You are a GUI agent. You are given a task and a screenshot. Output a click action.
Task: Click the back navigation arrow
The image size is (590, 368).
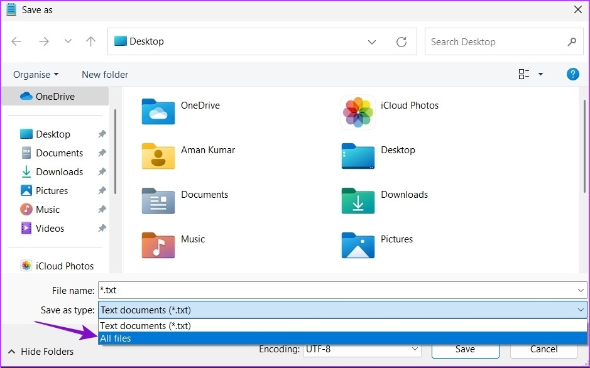[17, 41]
